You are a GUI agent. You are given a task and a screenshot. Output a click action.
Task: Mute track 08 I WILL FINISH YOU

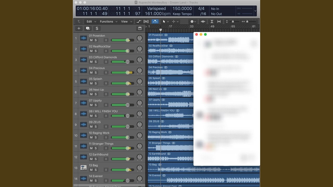(91, 116)
